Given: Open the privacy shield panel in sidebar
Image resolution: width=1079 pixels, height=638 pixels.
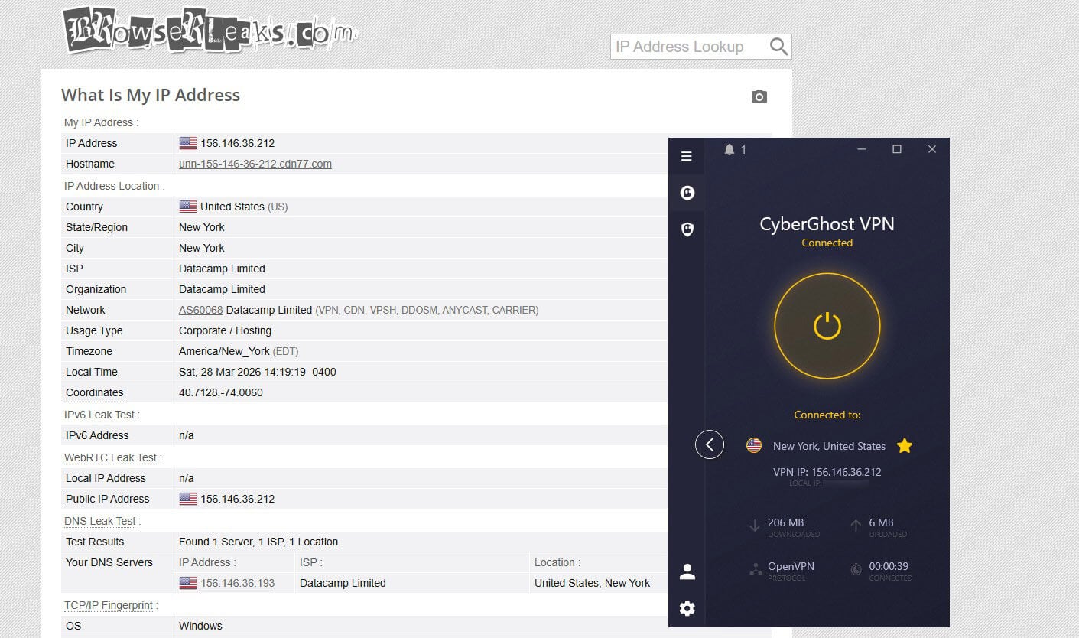Looking at the screenshot, I should tap(686, 229).
